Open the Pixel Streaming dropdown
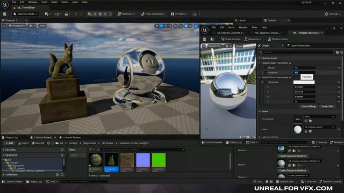The width and height of the screenshot is (344, 193). coord(153,14)
